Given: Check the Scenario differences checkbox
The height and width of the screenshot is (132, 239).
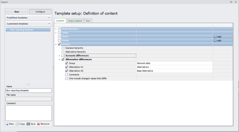Looking at the screenshot, I should 63,56.
